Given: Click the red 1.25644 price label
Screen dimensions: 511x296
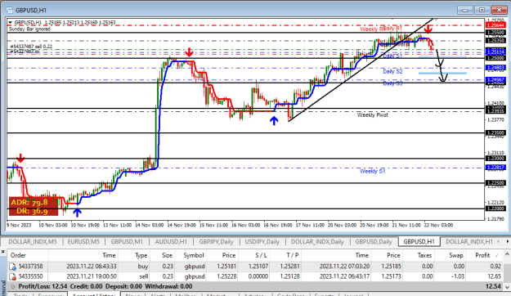Looking at the screenshot, I should coord(495,25).
